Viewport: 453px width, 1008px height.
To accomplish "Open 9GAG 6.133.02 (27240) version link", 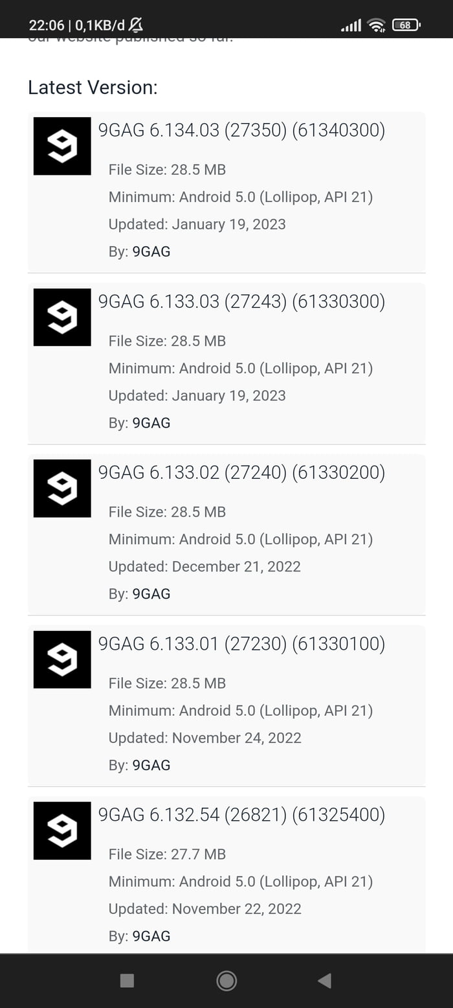I will click(x=241, y=473).
